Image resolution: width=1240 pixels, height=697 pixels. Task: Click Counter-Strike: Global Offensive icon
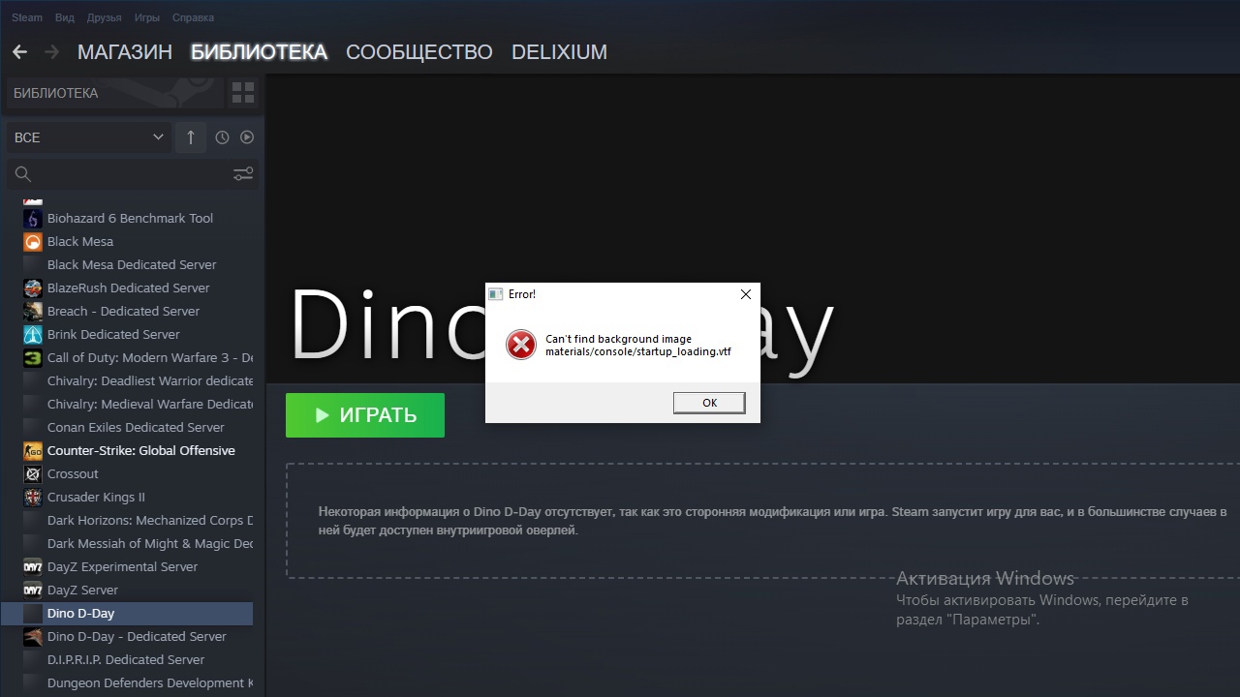pyautogui.click(x=33, y=450)
